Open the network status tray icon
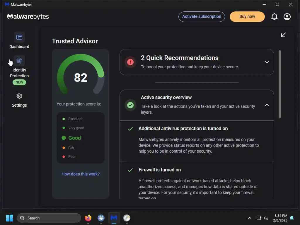 (x=259, y=218)
